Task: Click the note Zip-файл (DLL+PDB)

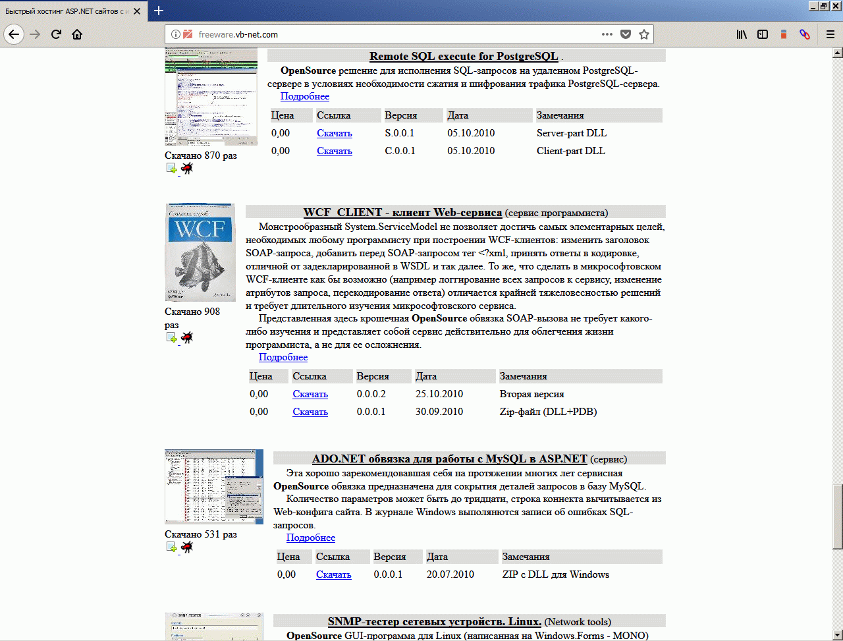Action: [x=549, y=412]
